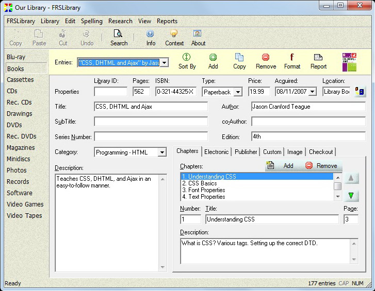The width and height of the screenshot is (375, 291).
Task: Open the Library menu
Action: click(50, 21)
